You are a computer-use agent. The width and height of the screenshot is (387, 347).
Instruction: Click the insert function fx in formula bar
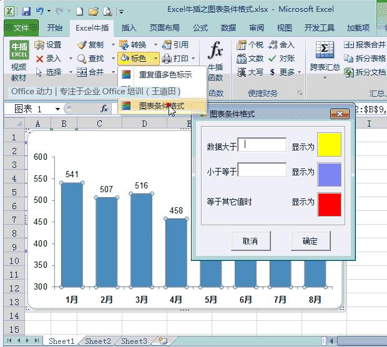[x=104, y=109]
